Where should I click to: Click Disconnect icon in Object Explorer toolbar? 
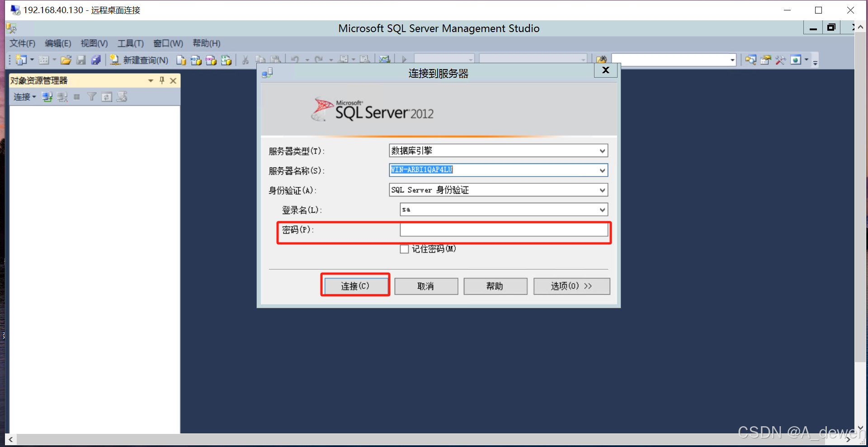[x=62, y=97]
